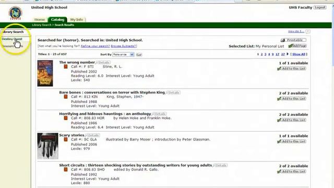
Task: Click Details for Horrifying and hideous hauntings
Action: tap(160, 114)
